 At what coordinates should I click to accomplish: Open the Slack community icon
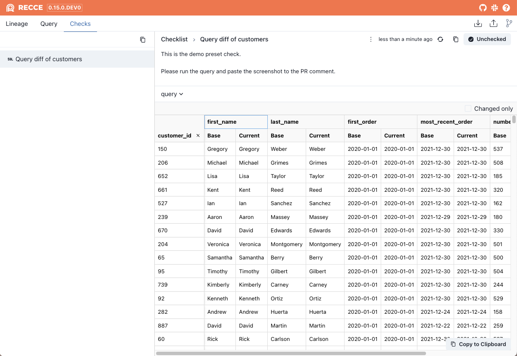click(495, 8)
